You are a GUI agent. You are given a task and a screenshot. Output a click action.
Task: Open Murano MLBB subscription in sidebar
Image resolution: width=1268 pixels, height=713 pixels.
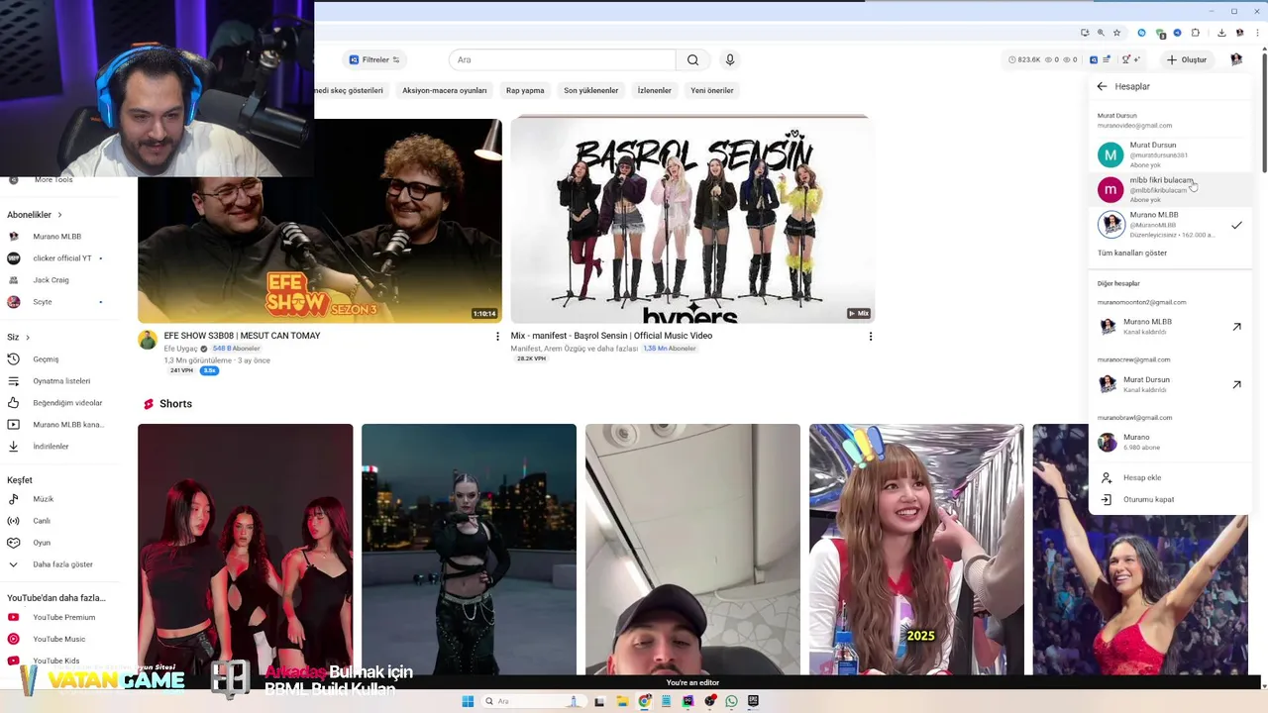point(56,237)
